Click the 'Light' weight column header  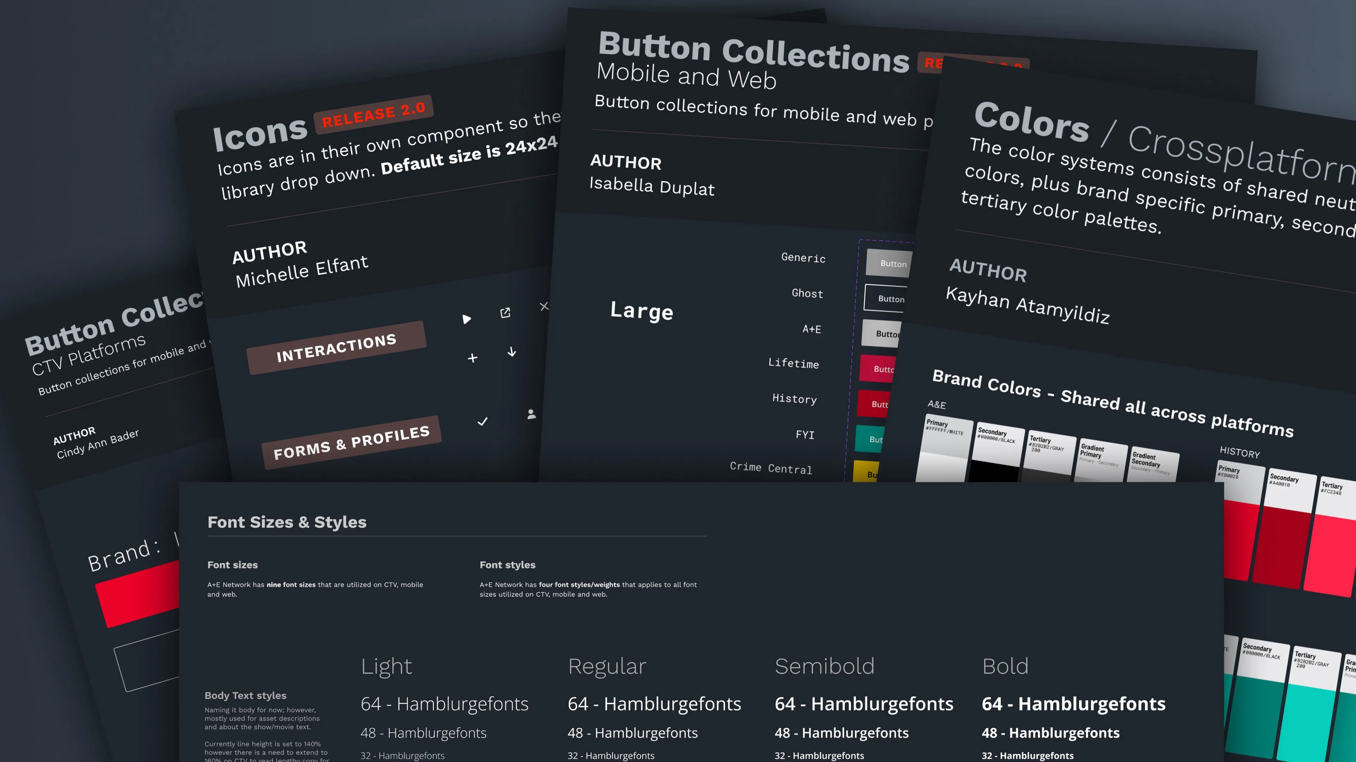point(386,666)
